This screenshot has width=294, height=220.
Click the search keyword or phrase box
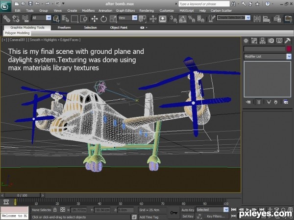point(204,4)
